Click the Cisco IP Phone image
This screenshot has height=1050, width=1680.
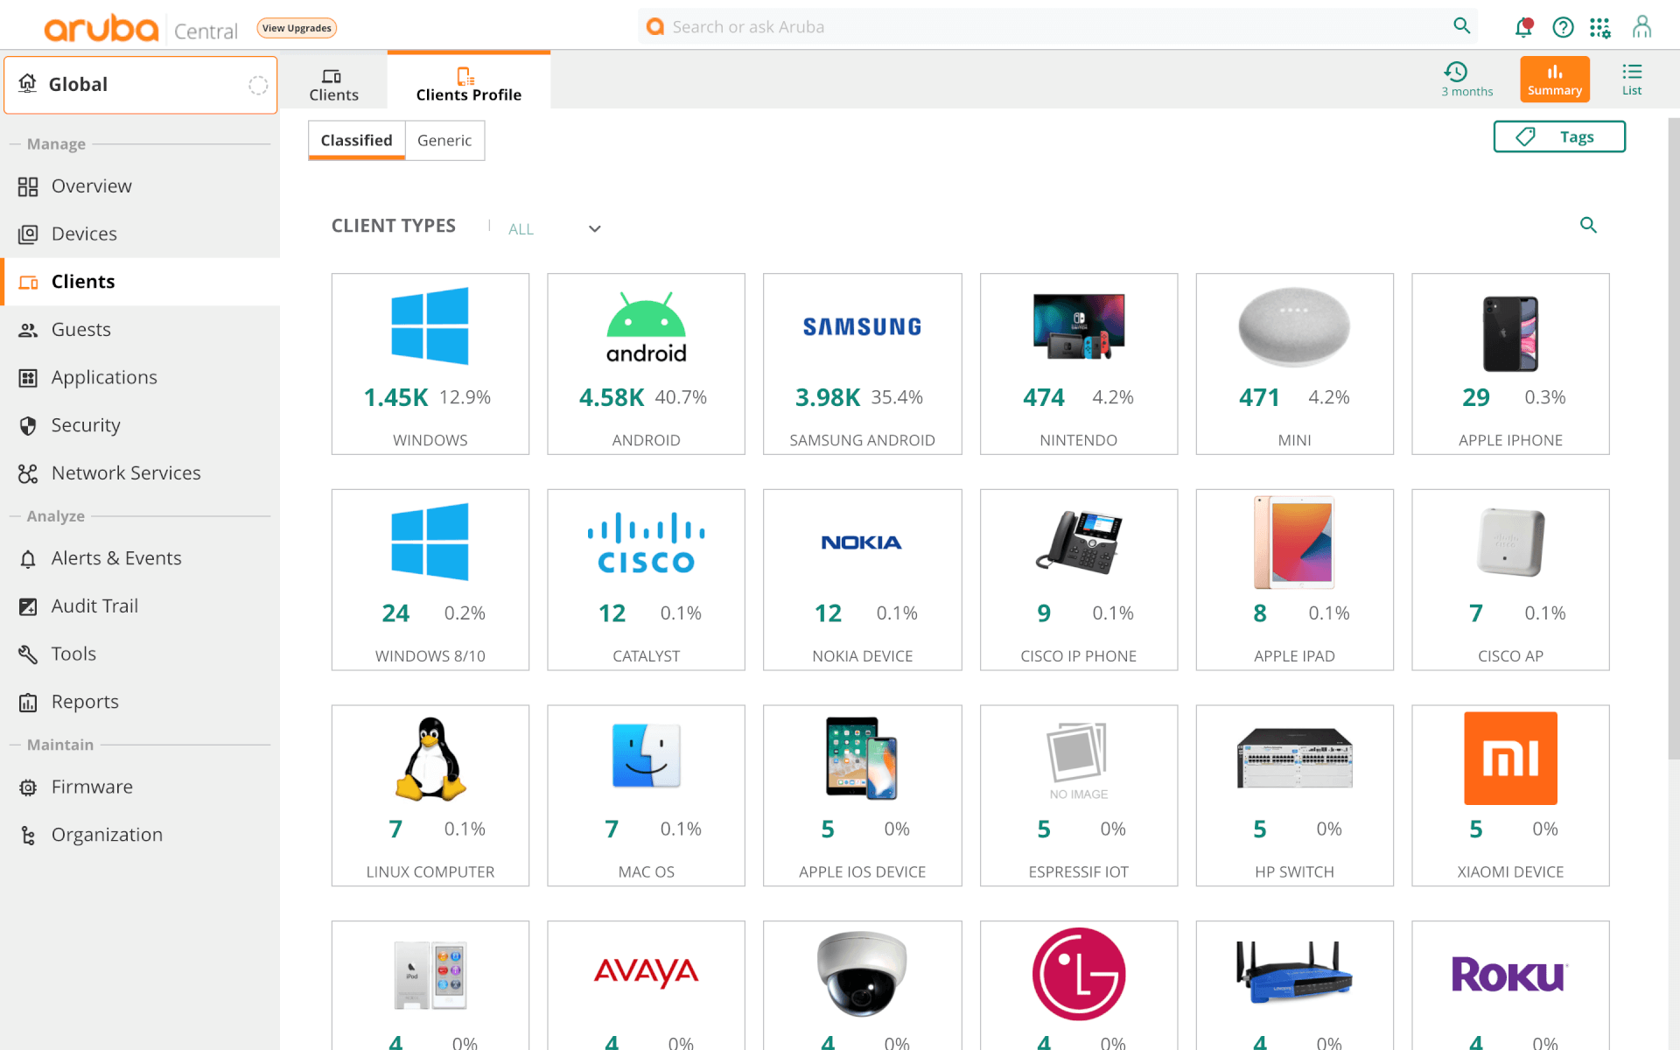(1078, 542)
